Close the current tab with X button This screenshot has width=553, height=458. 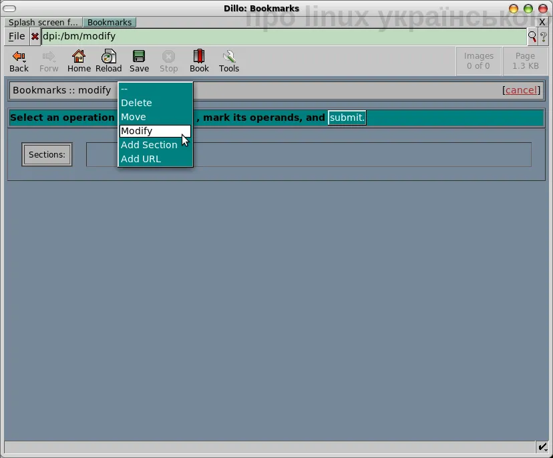click(542, 22)
